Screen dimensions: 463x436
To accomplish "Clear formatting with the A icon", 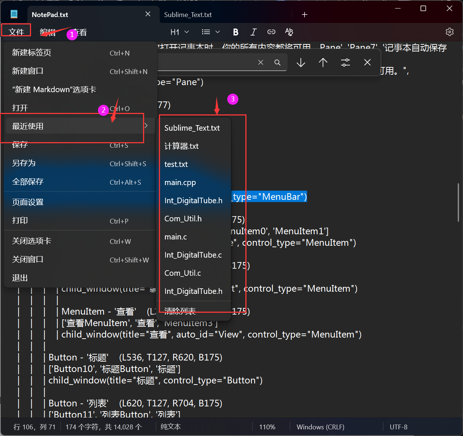I will [289, 32].
